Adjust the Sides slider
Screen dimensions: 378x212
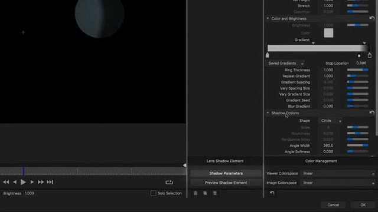[x=357, y=127]
